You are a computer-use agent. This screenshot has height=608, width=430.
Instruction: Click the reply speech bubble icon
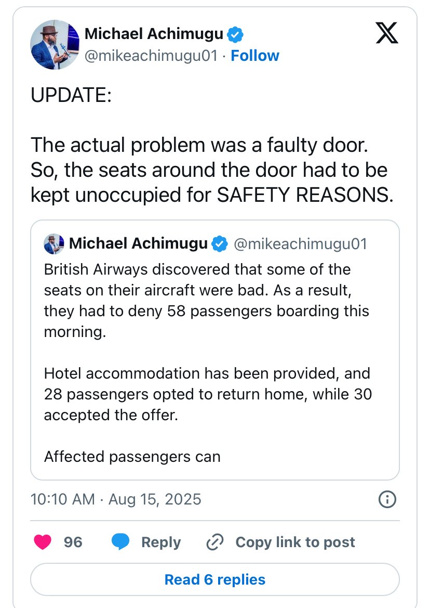pos(121,542)
